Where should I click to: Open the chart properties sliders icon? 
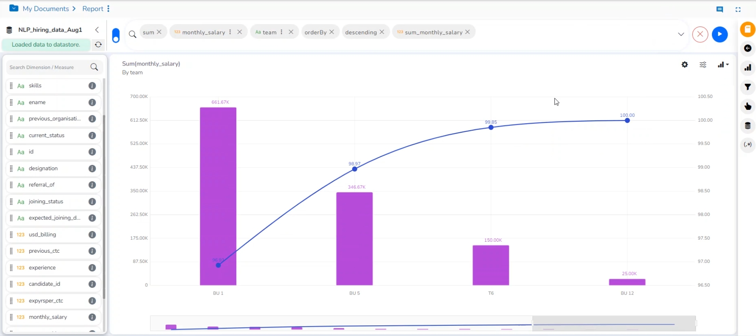(x=703, y=65)
